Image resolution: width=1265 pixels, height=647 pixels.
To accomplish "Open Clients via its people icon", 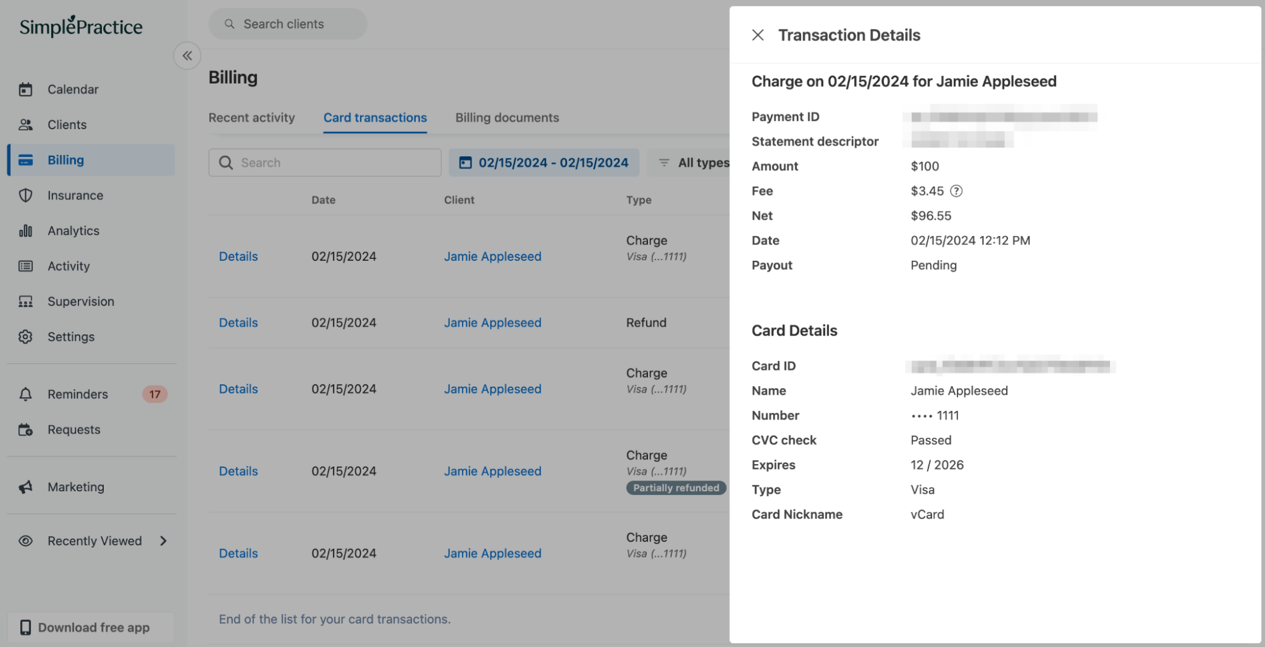I will tap(25, 125).
